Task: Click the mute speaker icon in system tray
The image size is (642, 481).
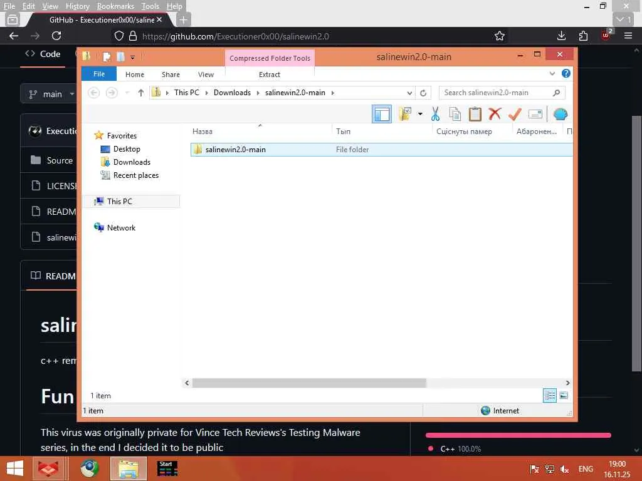Action: [565, 469]
